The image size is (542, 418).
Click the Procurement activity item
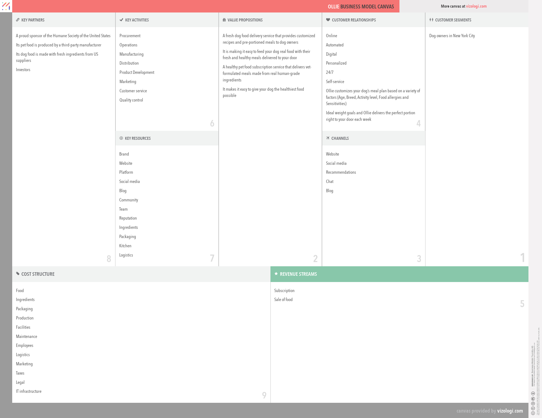130,36
